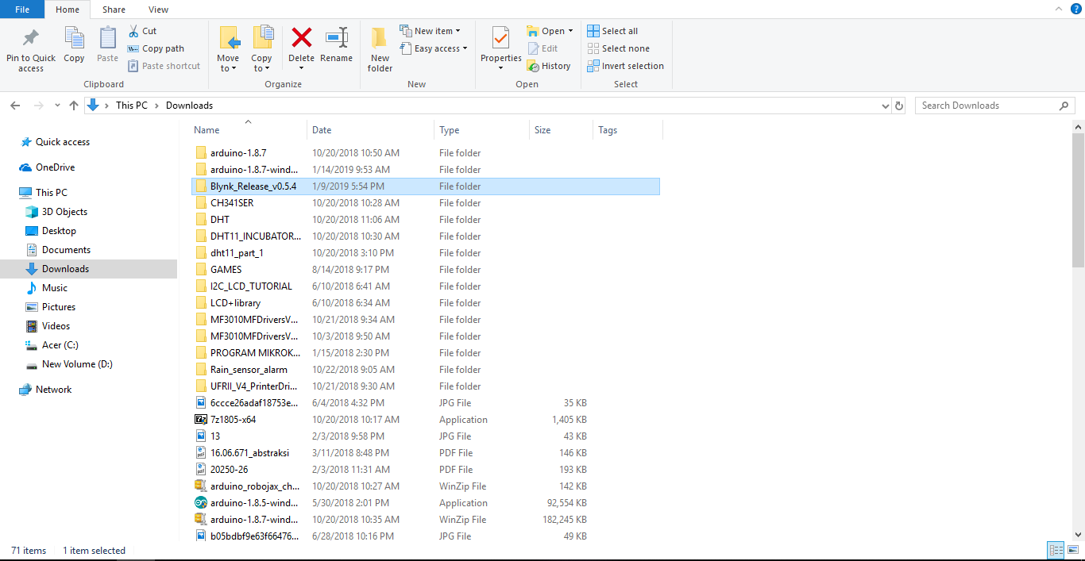Select This PC in navigation pane
Screen dimensions: 1085x561
click(52, 193)
